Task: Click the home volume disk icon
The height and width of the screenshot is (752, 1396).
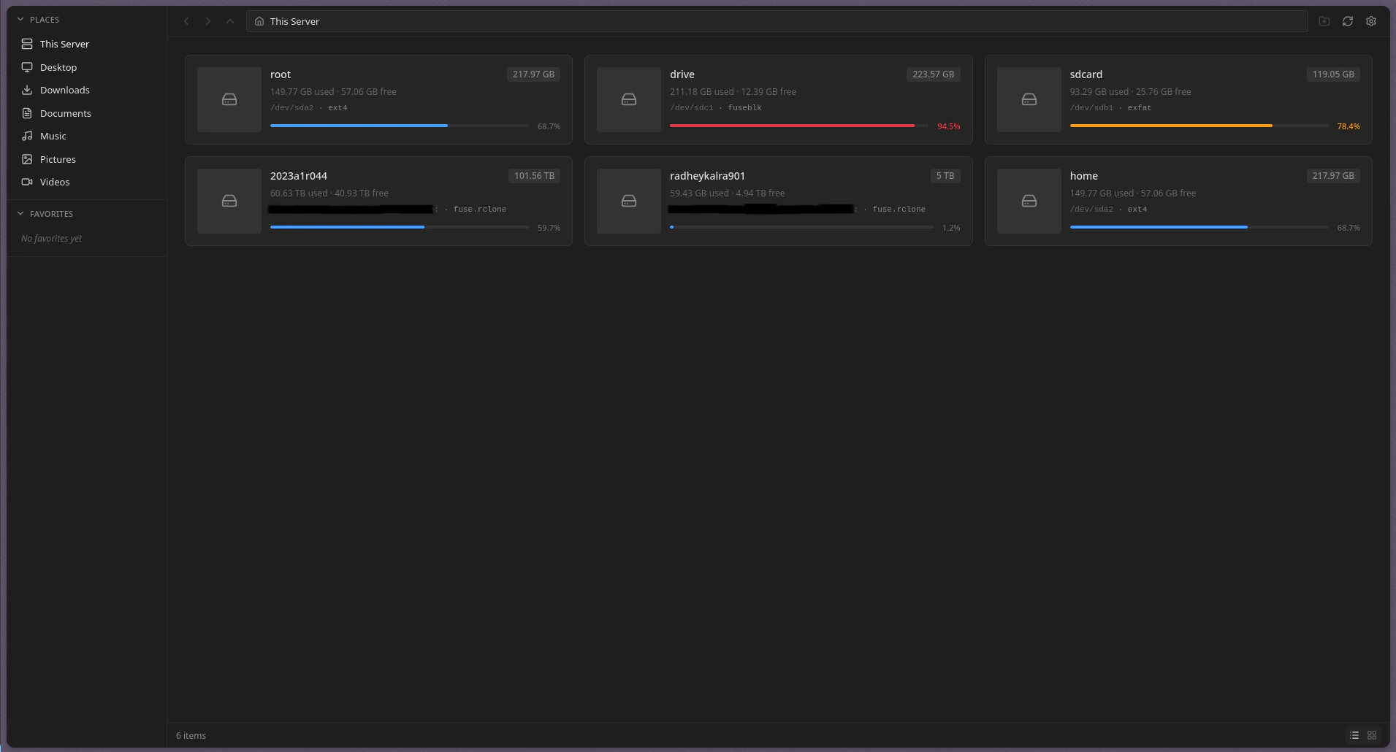Action: pyautogui.click(x=1029, y=201)
